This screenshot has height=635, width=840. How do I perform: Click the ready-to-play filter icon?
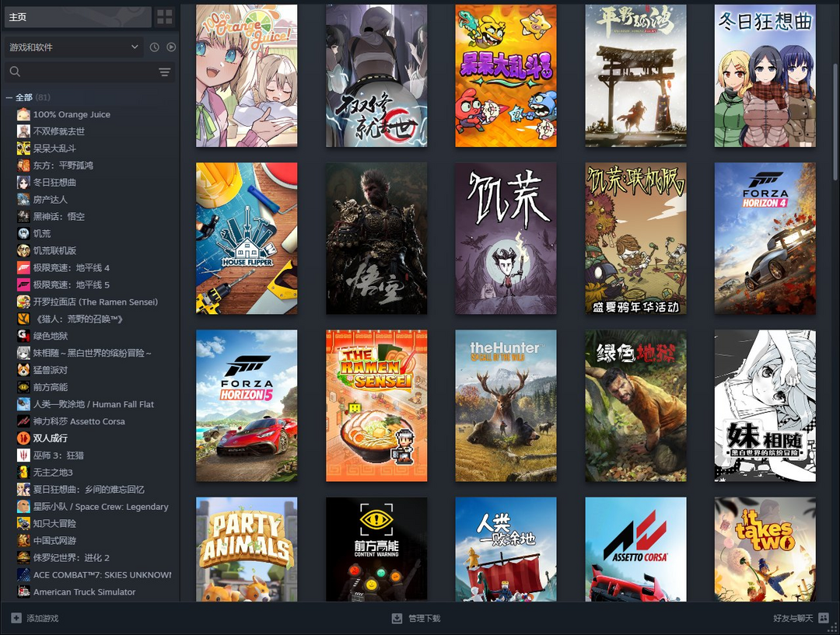pyautogui.click(x=171, y=47)
